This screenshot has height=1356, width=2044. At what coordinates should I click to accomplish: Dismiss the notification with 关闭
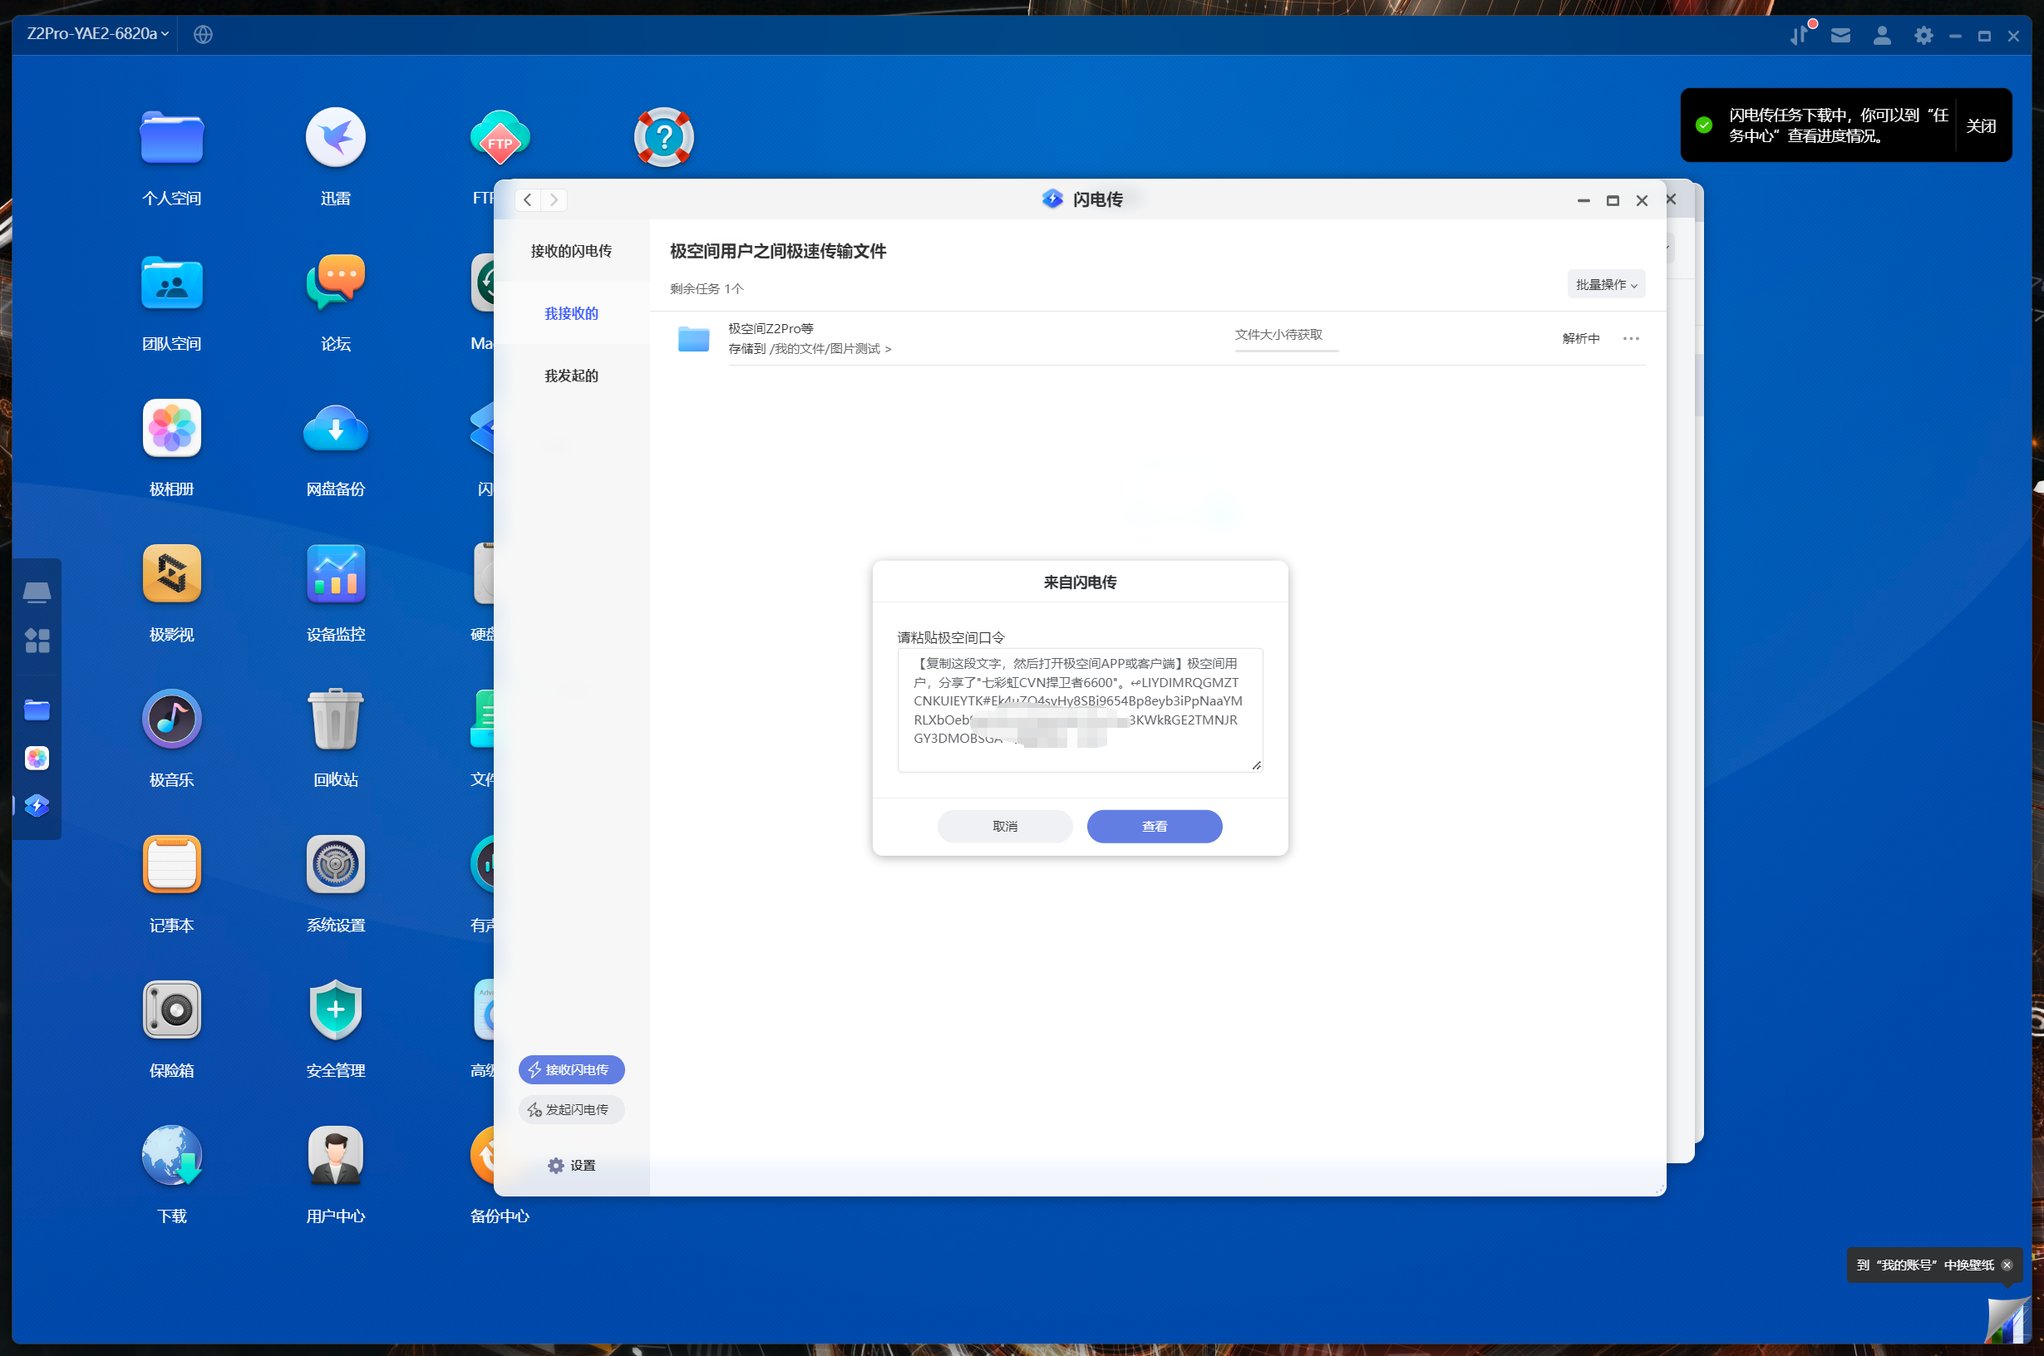tap(1981, 126)
